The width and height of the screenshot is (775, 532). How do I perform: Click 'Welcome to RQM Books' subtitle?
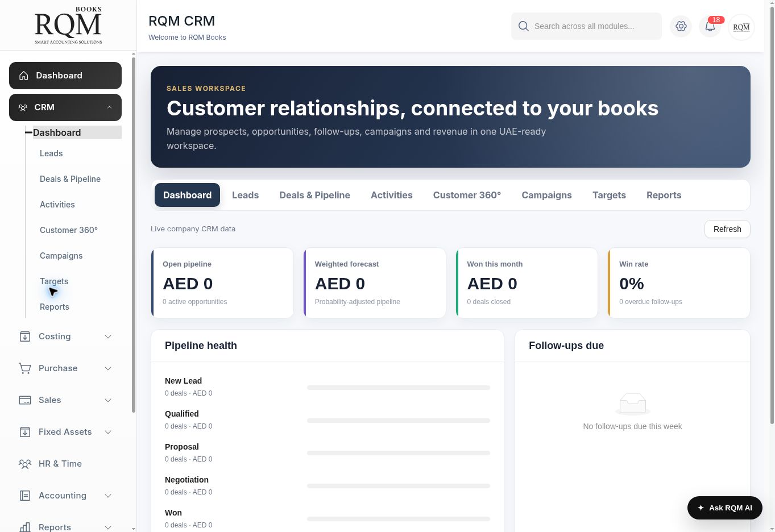(187, 38)
